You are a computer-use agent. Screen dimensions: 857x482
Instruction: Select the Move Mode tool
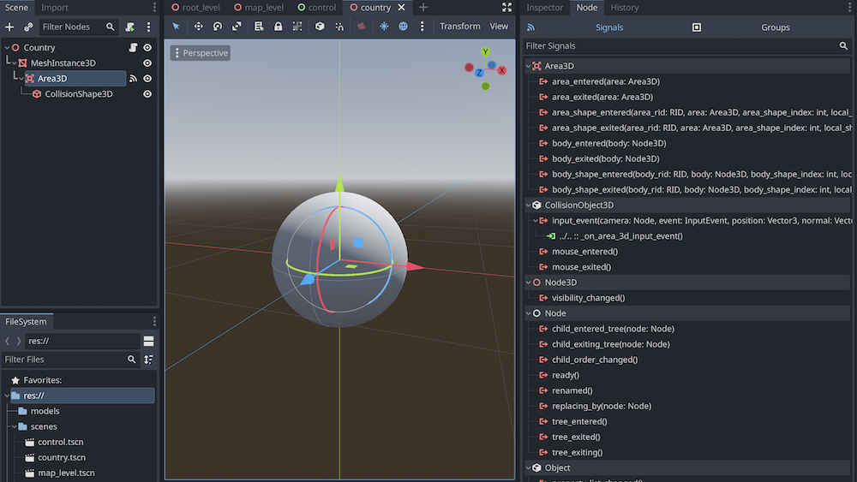pyautogui.click(x=199, y=27)
